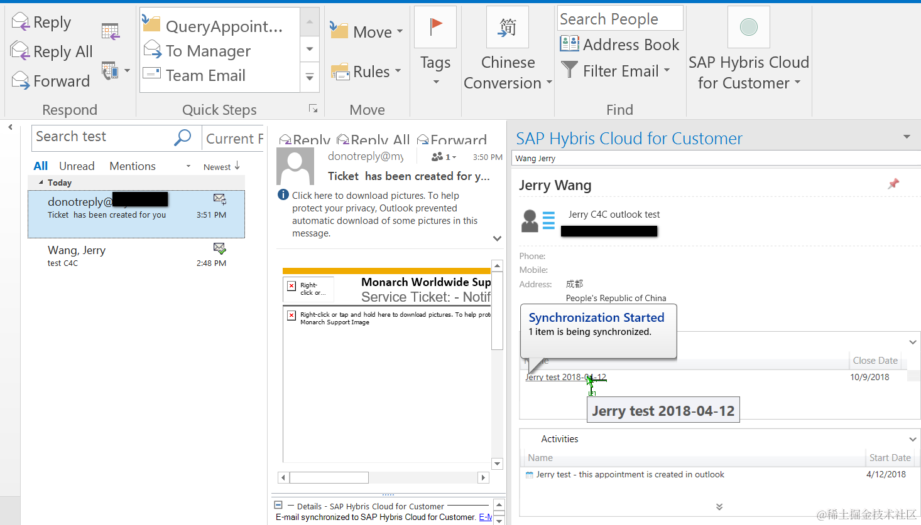Click Reply All in Respond group

click(x=52, y=51)
